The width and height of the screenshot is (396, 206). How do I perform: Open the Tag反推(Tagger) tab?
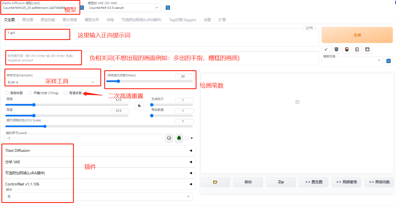(183, 20)
